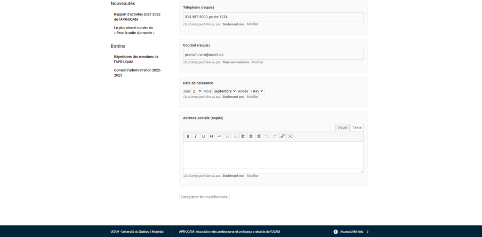Screen dimensions: 482x237
Task: Start a bulleted list
Action: tap(227, 136)
